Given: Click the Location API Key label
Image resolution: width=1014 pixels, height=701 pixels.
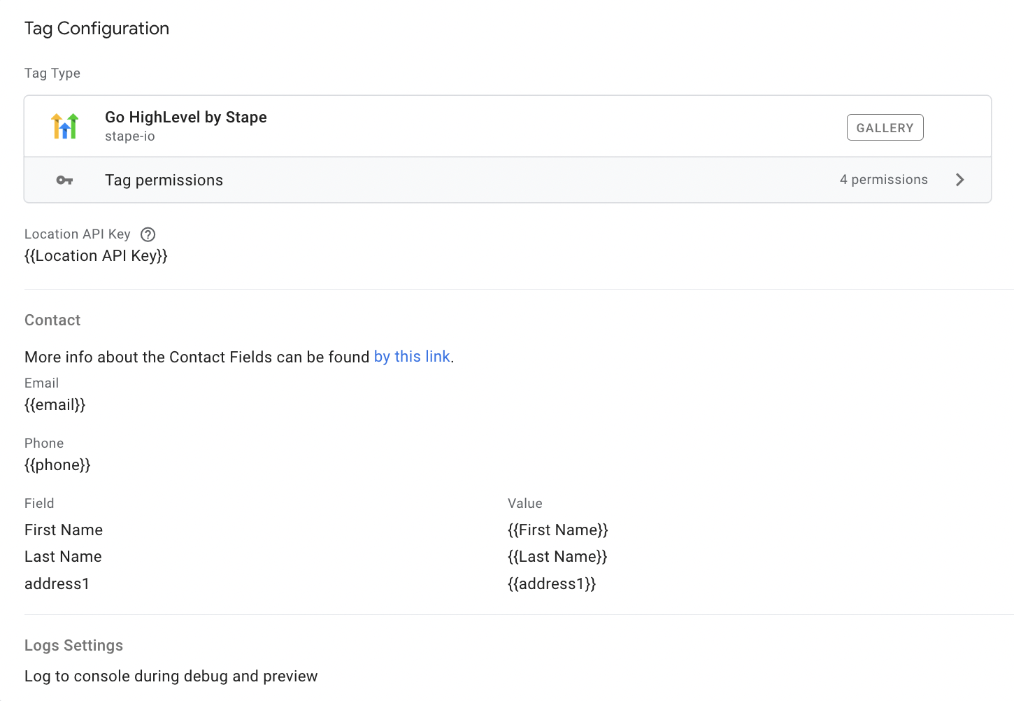Looking at the screenshot, I should click(x=77, y=234).
